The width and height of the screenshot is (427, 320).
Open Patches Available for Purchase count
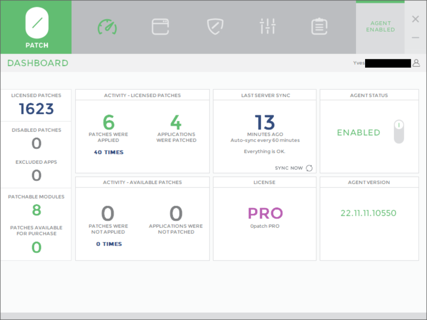pos(36,247)
